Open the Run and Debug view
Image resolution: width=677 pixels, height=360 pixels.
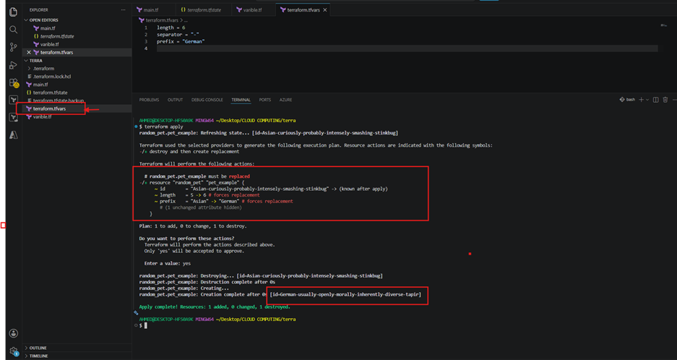pos(14,65)
